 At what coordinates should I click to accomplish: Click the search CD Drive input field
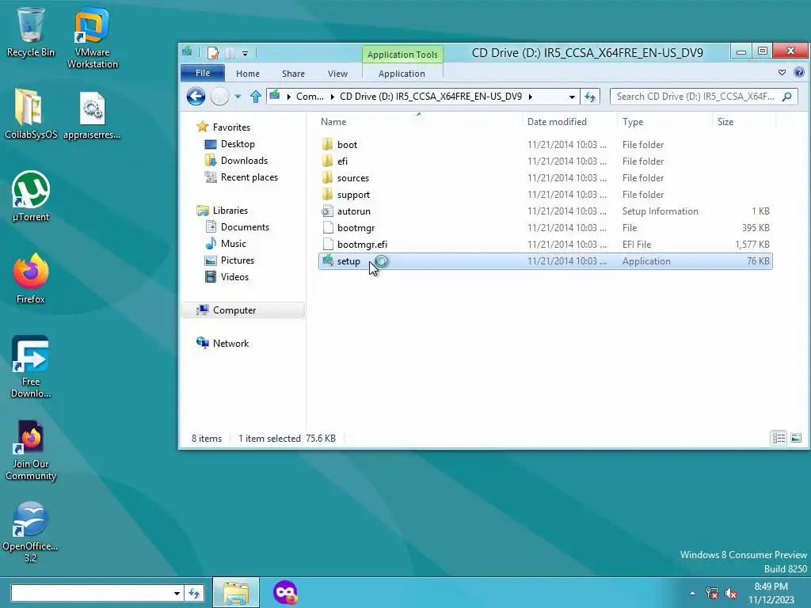point(697,97)
